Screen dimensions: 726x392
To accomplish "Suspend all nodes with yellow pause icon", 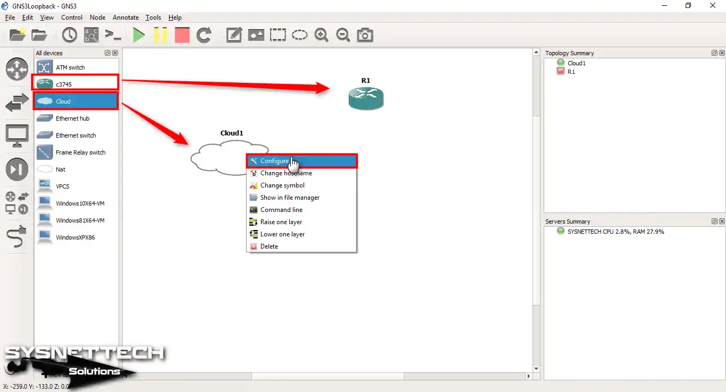I will (x=161, y=35).
